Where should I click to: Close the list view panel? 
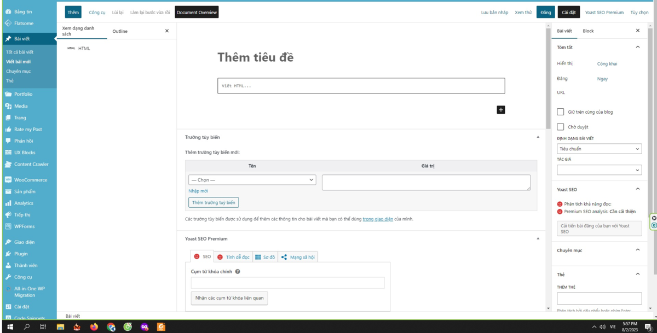pyautogui.click(x=167, y=31)
